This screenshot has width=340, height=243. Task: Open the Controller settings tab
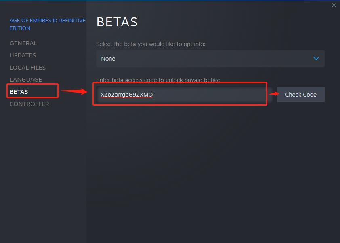[x=29, y=104]
